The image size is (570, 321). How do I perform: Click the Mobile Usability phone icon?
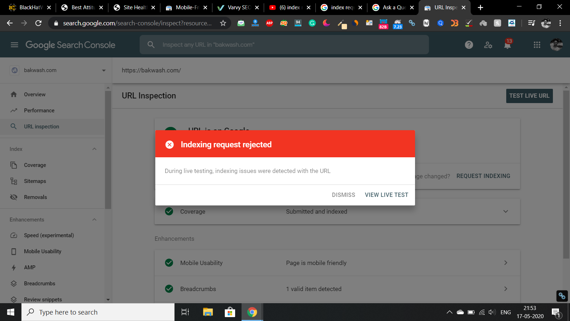coord(14,251)
